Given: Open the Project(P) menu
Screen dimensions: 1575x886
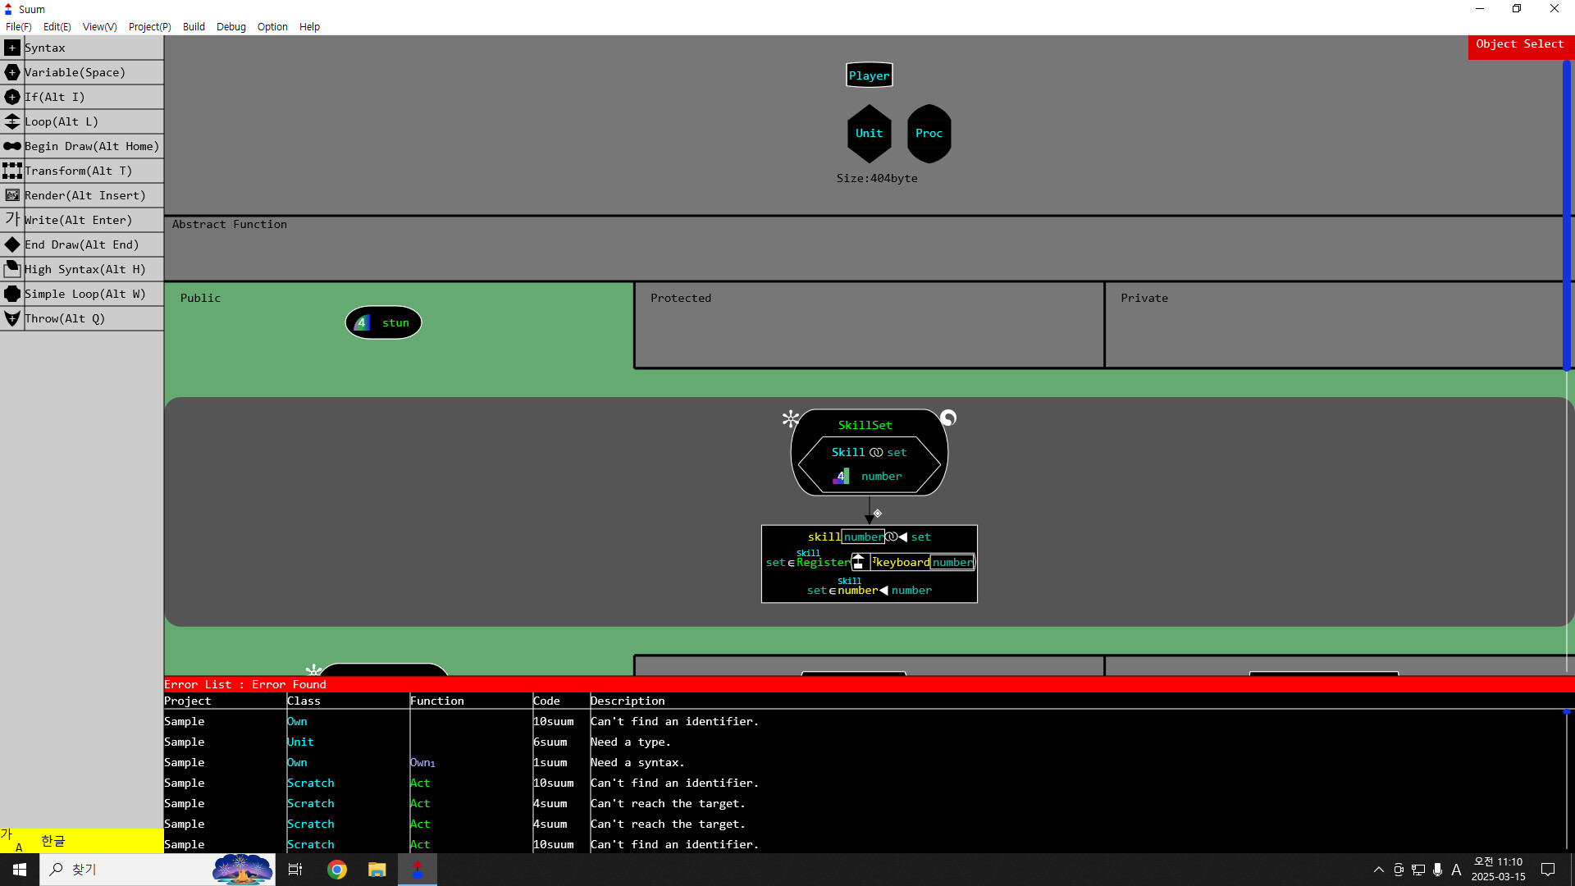Looking at the screenshot, I should (149, 26).
